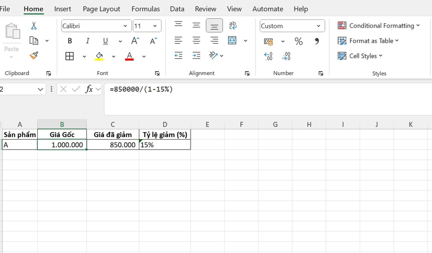
Task: Click the Insert Function fx icon
Action: point(89,89)
